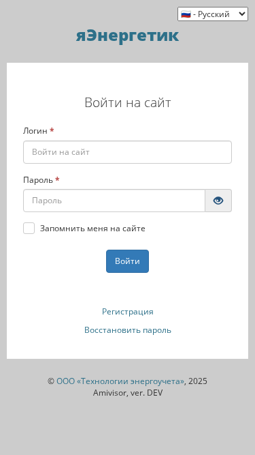Screen dimensions: 255x455
Task: Click the red asterisk beside Пароль
Action: (x=57, y=179)
